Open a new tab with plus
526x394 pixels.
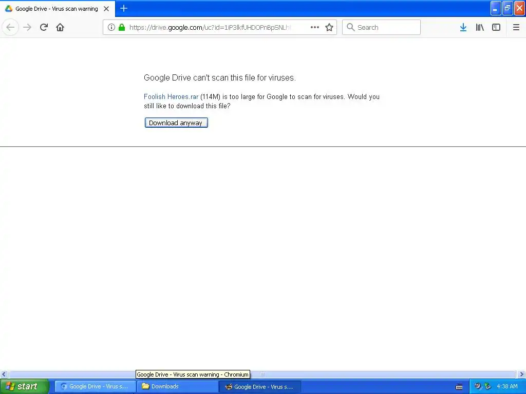(x=124, y=8)
